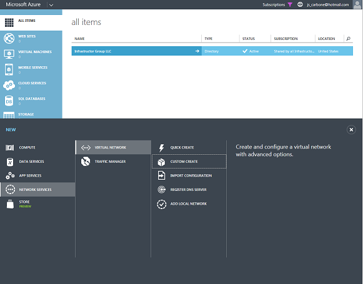Select the Traffic Manager menu item
This screenshot has height=284, width=363.
click(113, 162)
